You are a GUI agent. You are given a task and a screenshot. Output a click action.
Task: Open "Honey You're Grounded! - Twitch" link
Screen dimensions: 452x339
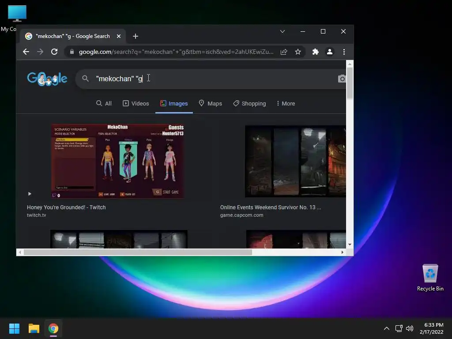click(66, 207)
